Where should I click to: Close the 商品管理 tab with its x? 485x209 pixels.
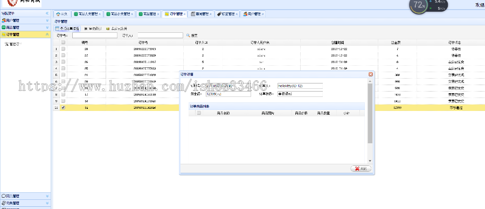click(x=158, y=14)
